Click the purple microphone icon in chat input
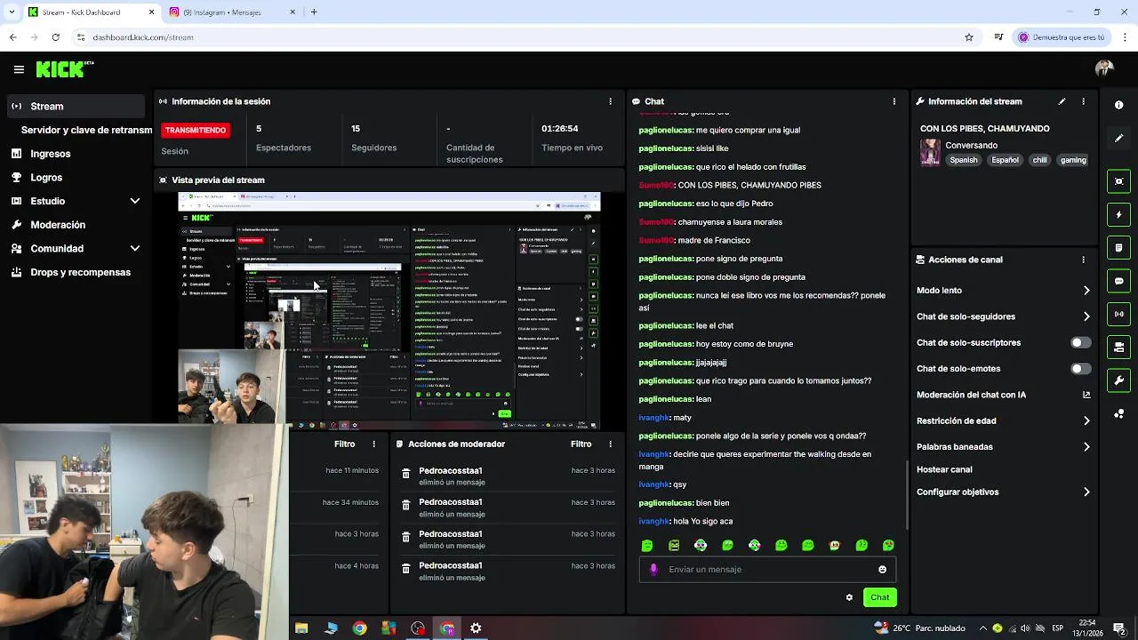The image size is (1138, 640). (653, 570)
